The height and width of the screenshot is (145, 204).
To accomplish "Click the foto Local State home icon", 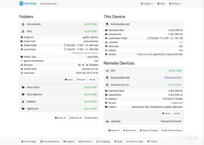I will (x=22, y=49).
